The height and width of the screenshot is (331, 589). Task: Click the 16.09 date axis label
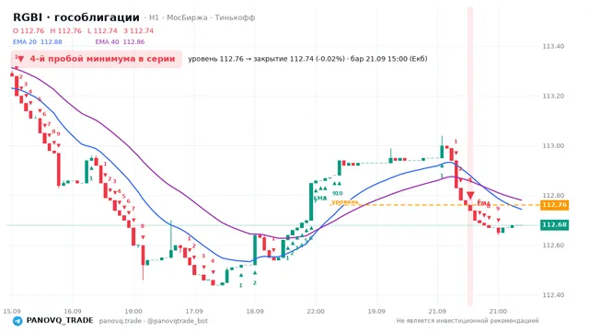[73, 312]
